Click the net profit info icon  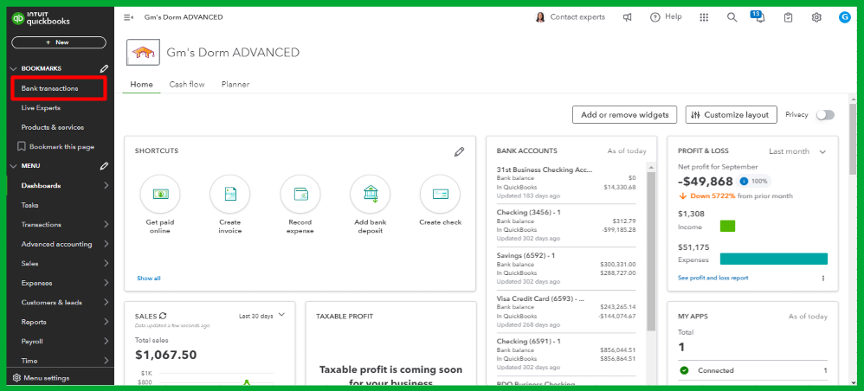coord(744,181)
